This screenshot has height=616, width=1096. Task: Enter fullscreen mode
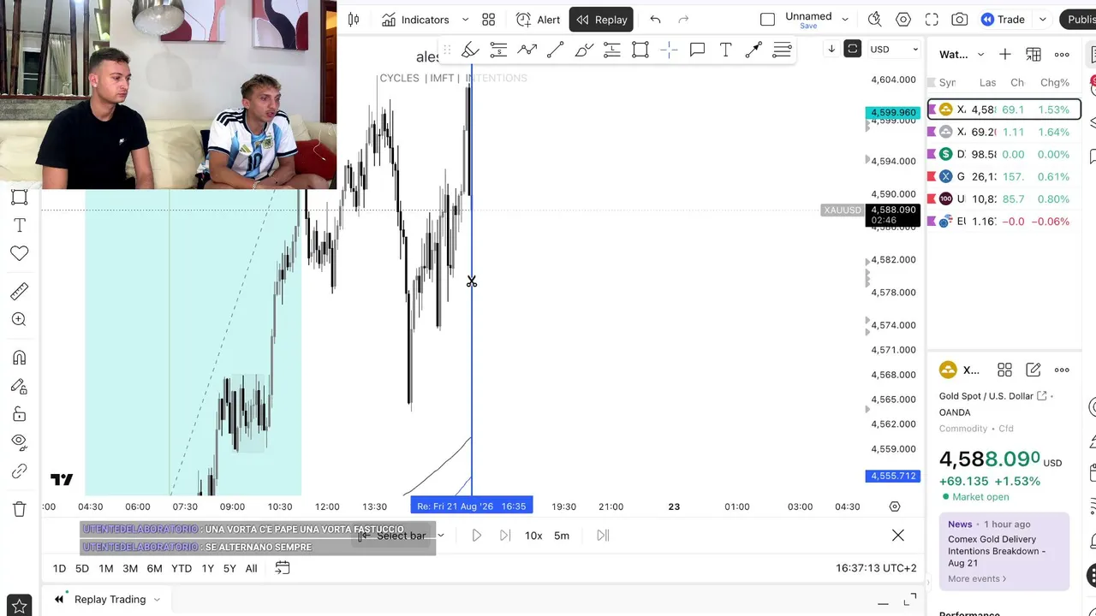coord(932,20)
